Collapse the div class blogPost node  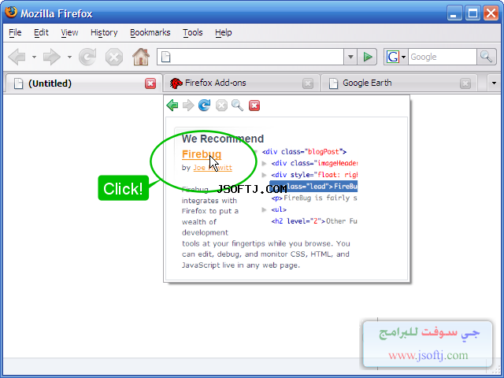coord(255,152)
